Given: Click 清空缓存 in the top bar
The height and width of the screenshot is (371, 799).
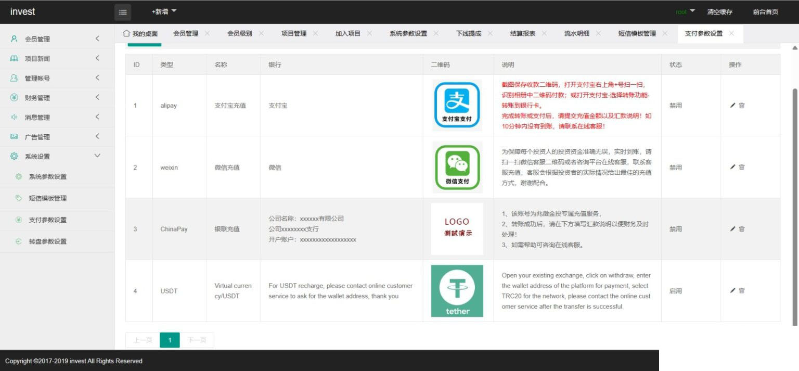Looking at the screenshot, I should coord(719,12).
